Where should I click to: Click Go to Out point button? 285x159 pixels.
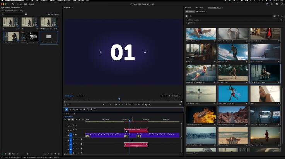coord(130,104)
